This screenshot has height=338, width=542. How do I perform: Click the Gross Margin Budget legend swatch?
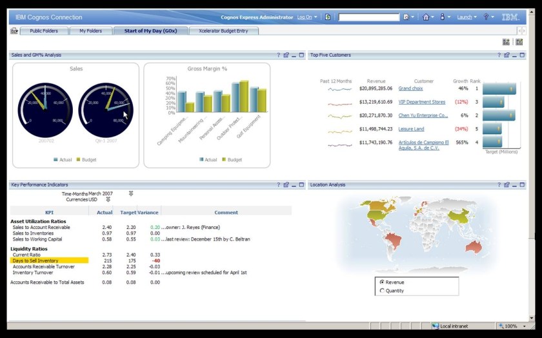pyautogui.click(x=224, y=159)
